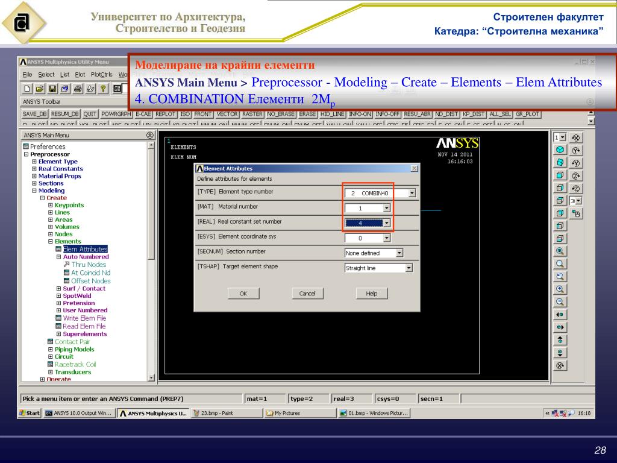The height and width of the screenshot is (463, 617).
Task: Open the Material number dropdown
Action: click(386, 208)
